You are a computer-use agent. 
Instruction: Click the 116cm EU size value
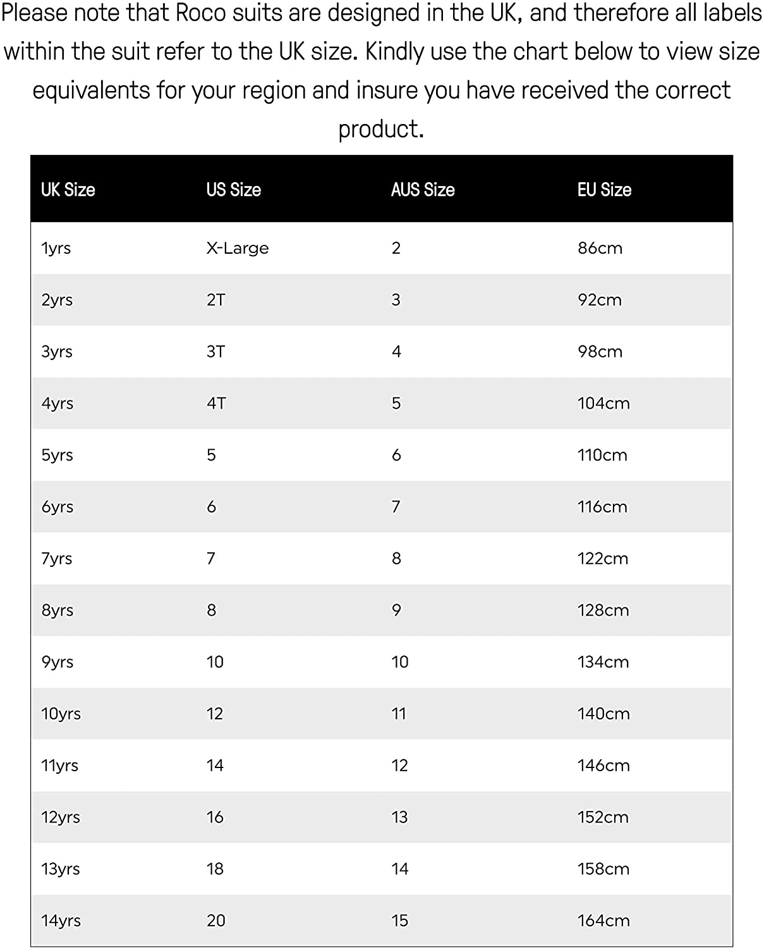coord(602,507)
